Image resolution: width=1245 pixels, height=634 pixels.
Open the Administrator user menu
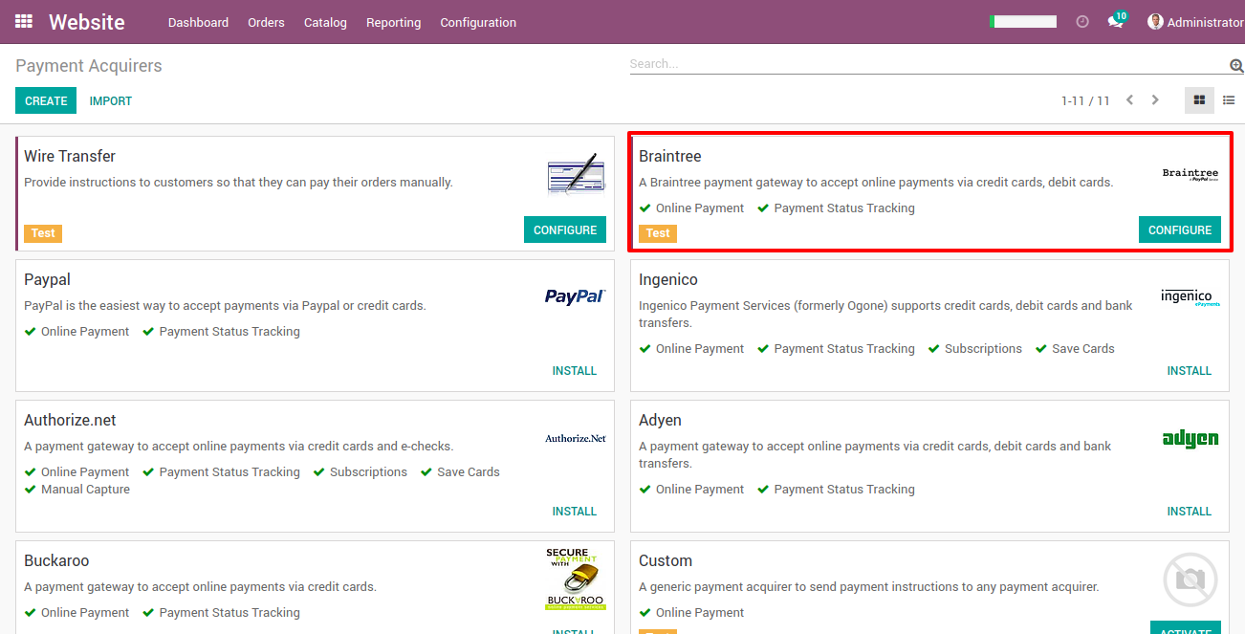click(1195, 22)
